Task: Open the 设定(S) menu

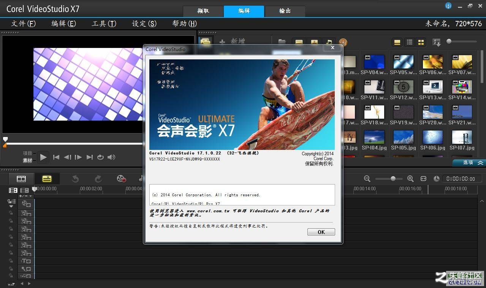Action: [144, 24]
